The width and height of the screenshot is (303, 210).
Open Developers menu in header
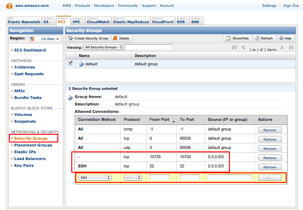coord(104,6)
